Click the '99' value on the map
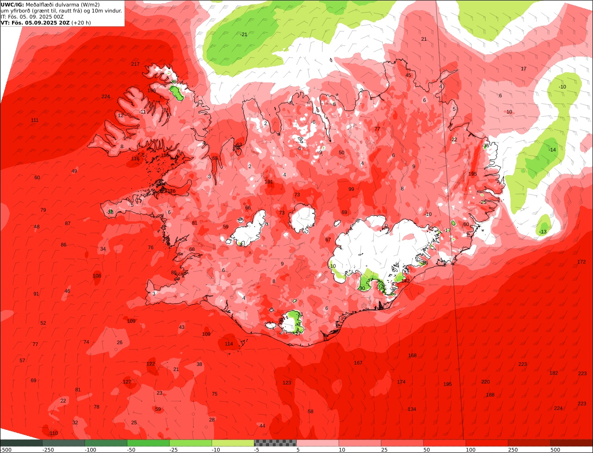Viewport: 593px width, 453px height. 351,189
